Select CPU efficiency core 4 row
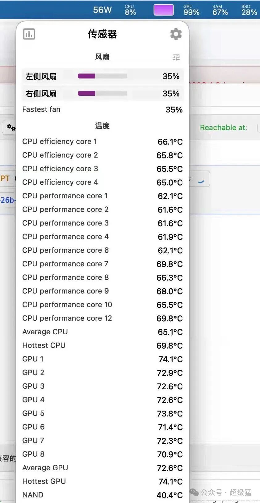 pos(103,182)
